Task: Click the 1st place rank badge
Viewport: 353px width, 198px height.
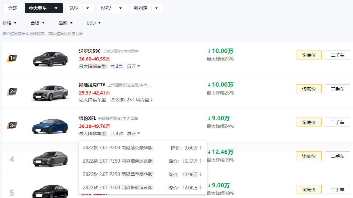Action: pos(12,58)
